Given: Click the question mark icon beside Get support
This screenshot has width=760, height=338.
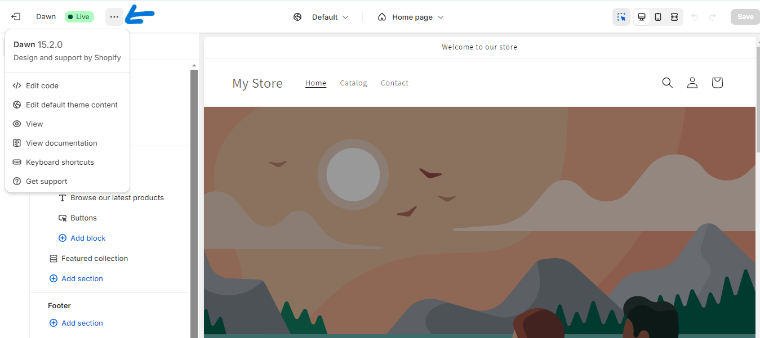Looking at the screenshot, I should (x=17, y=181).
